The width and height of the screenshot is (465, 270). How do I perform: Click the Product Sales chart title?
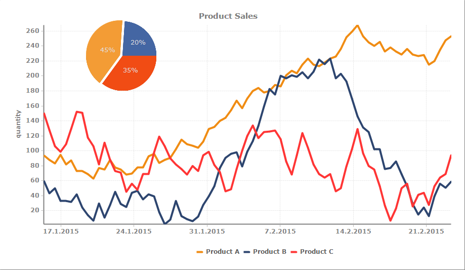(228, 16)
